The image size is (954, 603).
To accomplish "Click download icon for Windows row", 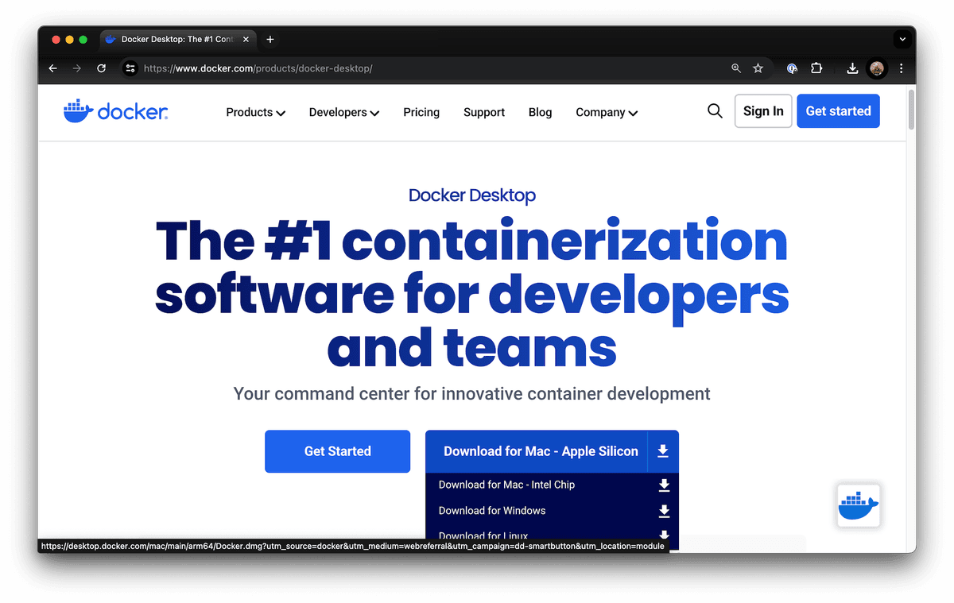I will pos(664,511).
